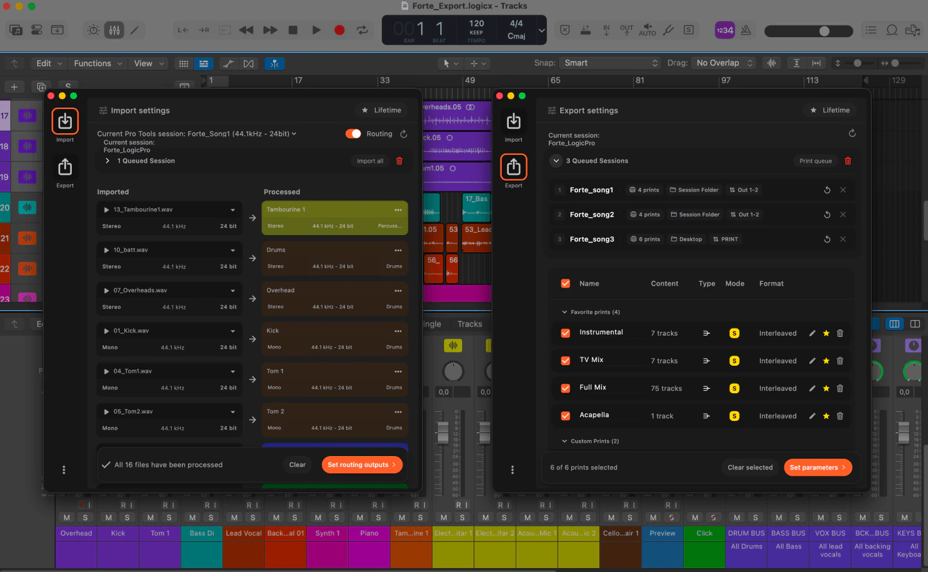Toggle the Routing switch off
The image size is (928, 572).
coord(353,134)
